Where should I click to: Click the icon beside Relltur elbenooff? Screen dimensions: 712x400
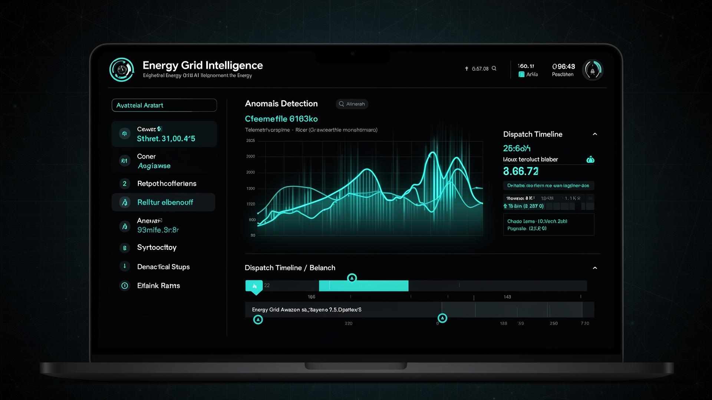(x=125, y=202)
